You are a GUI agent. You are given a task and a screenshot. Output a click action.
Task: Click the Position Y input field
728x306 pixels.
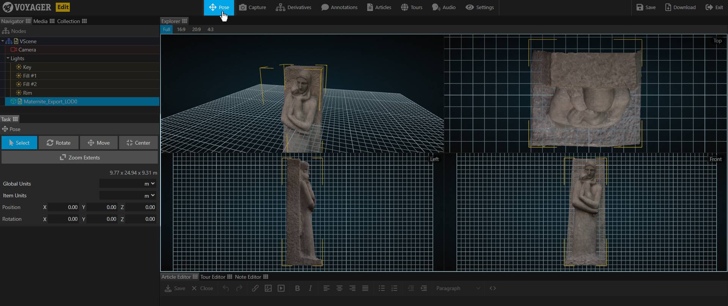pos(102,207)
